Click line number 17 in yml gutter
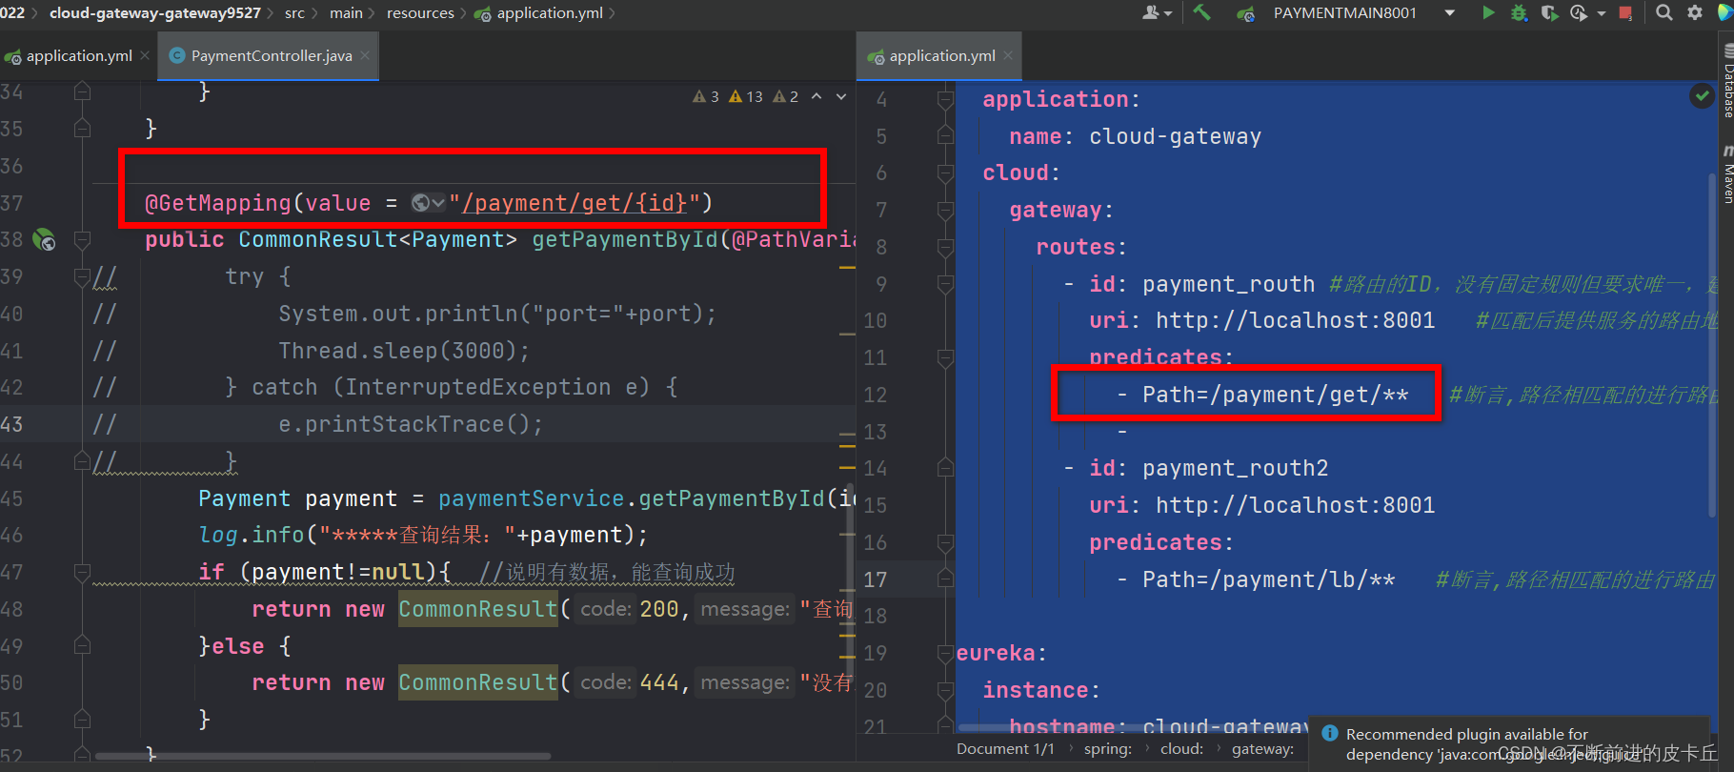 [875, 579]
